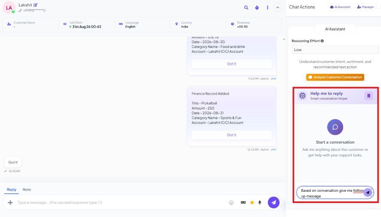Switch to the Note tab
381x217 pixels.
tap(27, 189)
